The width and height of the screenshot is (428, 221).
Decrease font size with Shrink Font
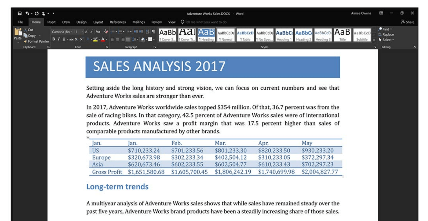coord(91,32)
